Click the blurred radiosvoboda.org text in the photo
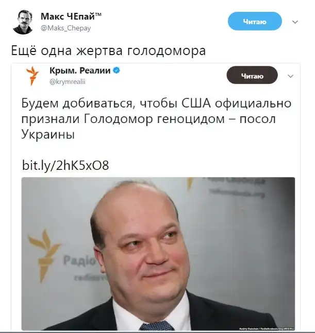315x333 pixels. click(x=237, y=194)
